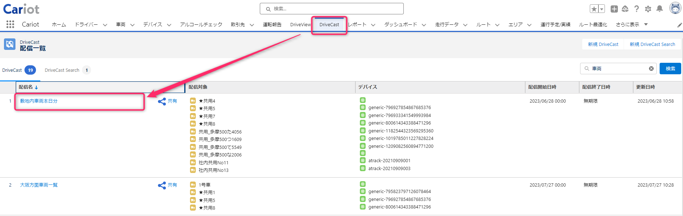
Task: Open the help question mark
Action: pos(637,9)
